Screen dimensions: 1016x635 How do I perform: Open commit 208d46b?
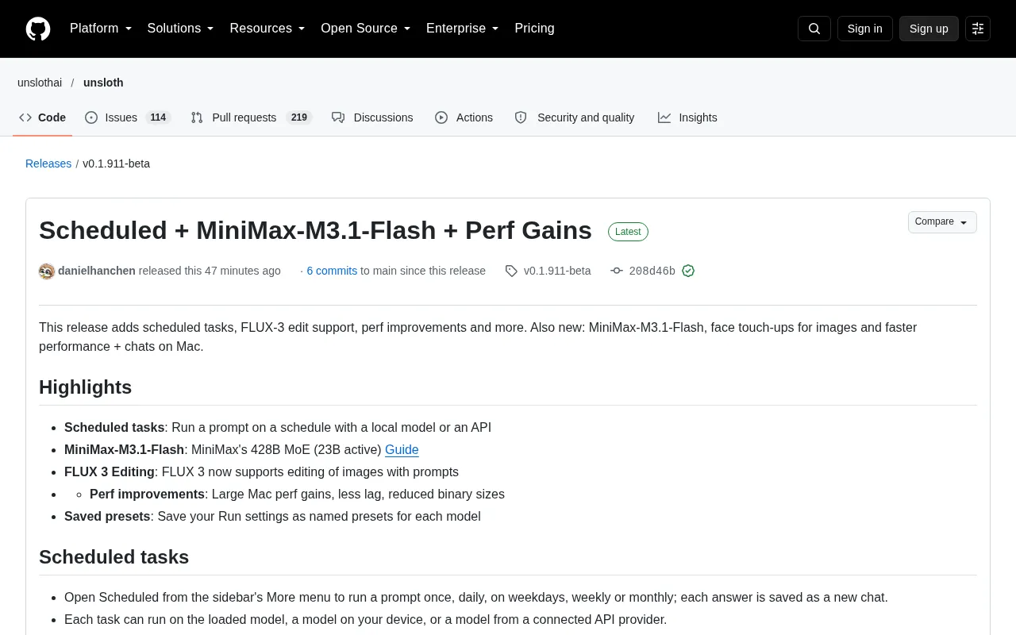point(652,271)
